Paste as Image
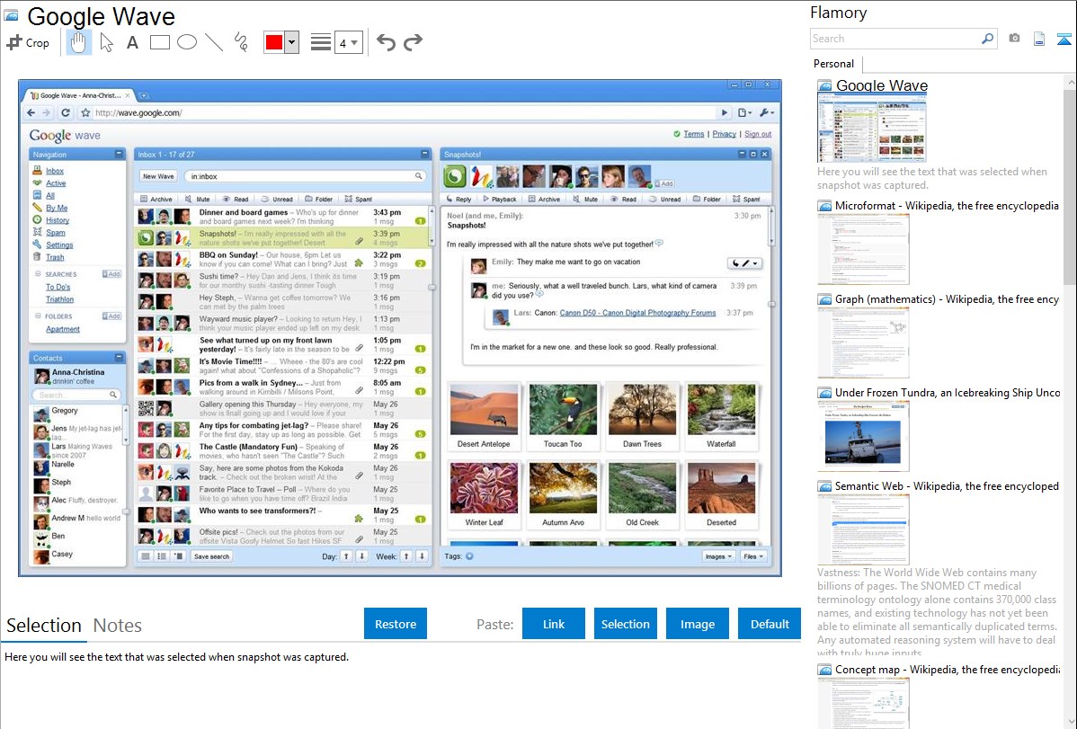1077x729 pixels. point(698,624)
